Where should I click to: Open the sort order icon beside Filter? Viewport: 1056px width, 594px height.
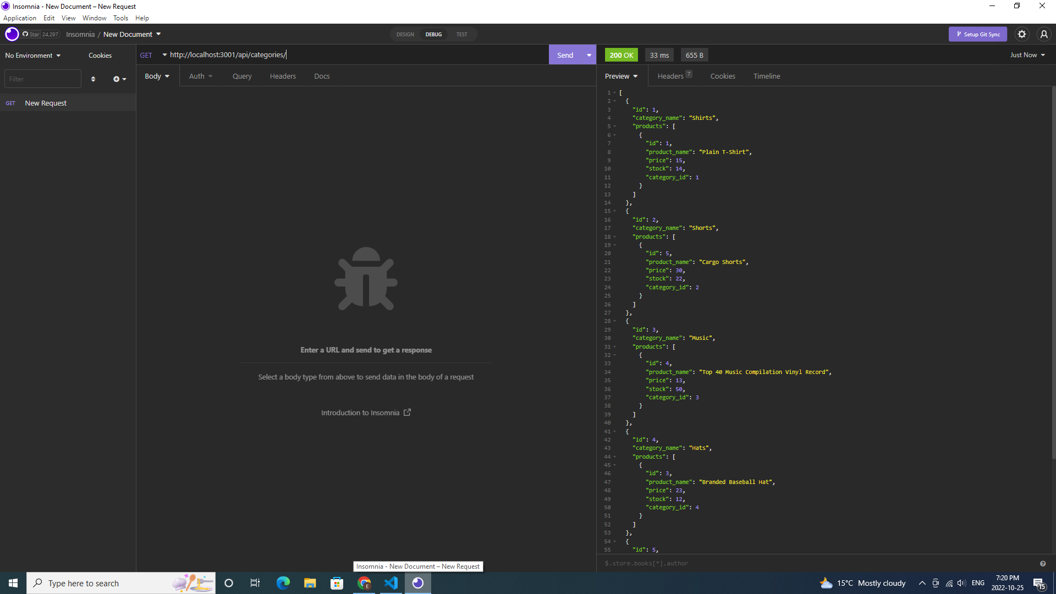coord(94,79)
